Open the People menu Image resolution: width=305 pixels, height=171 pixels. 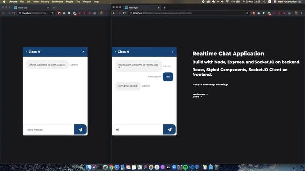click(x=70, y=2)
